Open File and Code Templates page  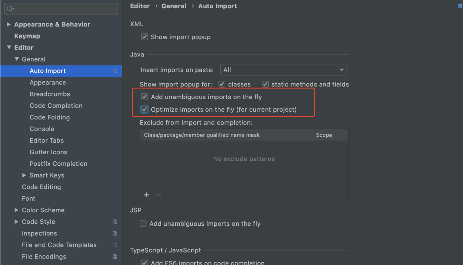click(59, 245)
